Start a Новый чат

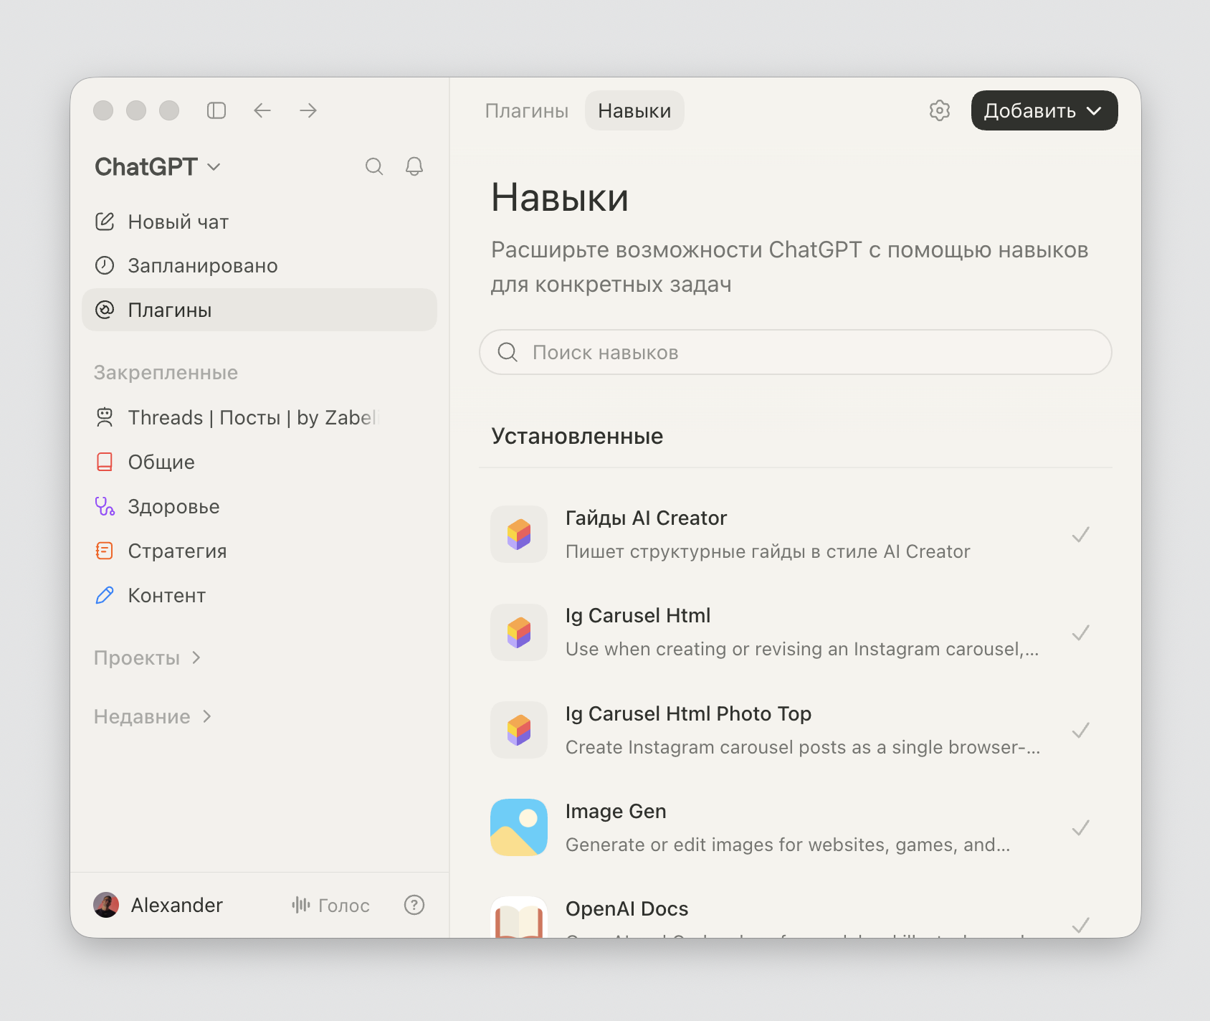259,222
